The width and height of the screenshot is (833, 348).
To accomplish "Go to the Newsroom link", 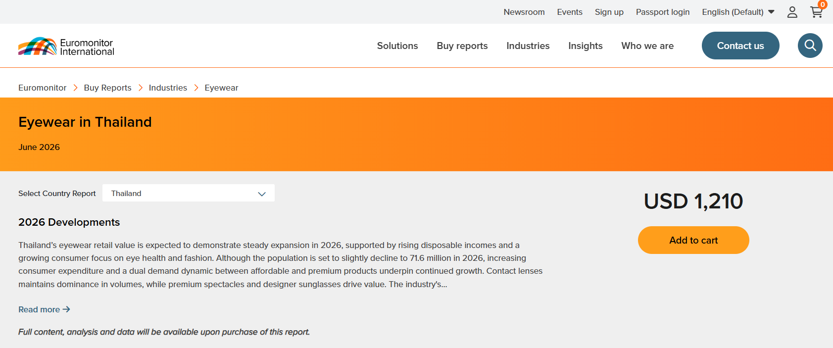I will 524,12.
